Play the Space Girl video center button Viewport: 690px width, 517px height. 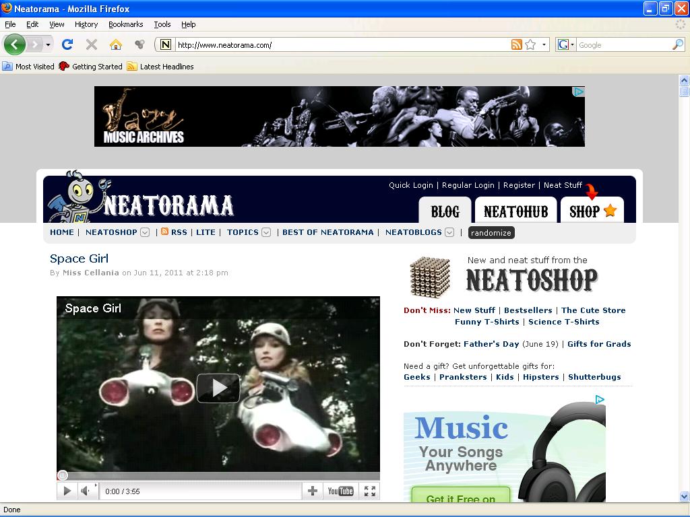218,388
